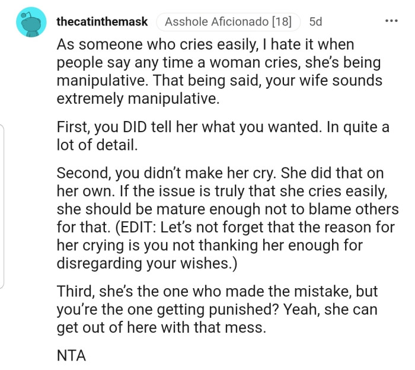Click the [18] count in the flair
415x370 pixels.
pyautogui.click(x=282, y=22)
